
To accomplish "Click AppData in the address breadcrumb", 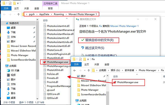I will [x=44, y=14].
